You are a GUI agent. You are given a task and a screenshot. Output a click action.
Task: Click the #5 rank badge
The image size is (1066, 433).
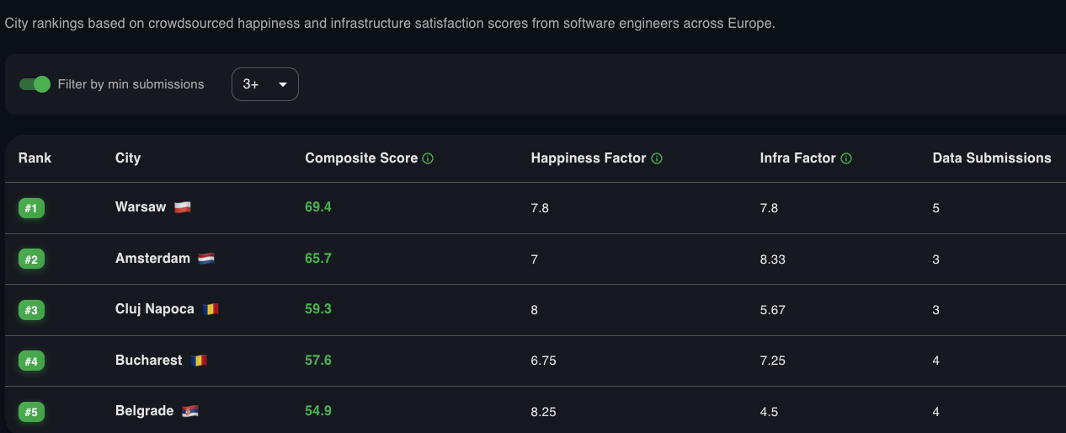point(31,412)
